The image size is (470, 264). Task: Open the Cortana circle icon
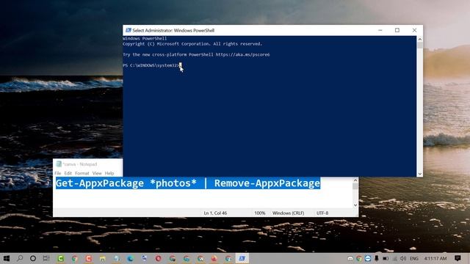tap(33, 258)
